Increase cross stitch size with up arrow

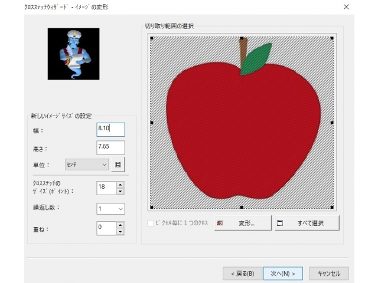click(x=120, y=185)
